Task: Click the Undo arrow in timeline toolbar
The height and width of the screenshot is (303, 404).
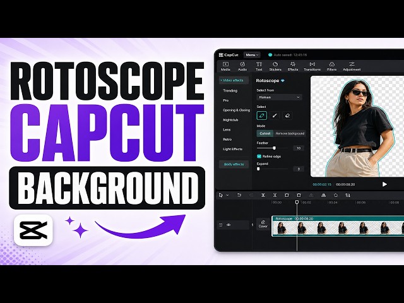Action: (x=239, y=195)
